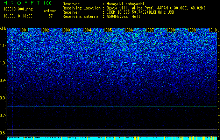Click the date 10.03.10 13:00
The height and width of the screenshot is (140, 220).
click(18, 16)
